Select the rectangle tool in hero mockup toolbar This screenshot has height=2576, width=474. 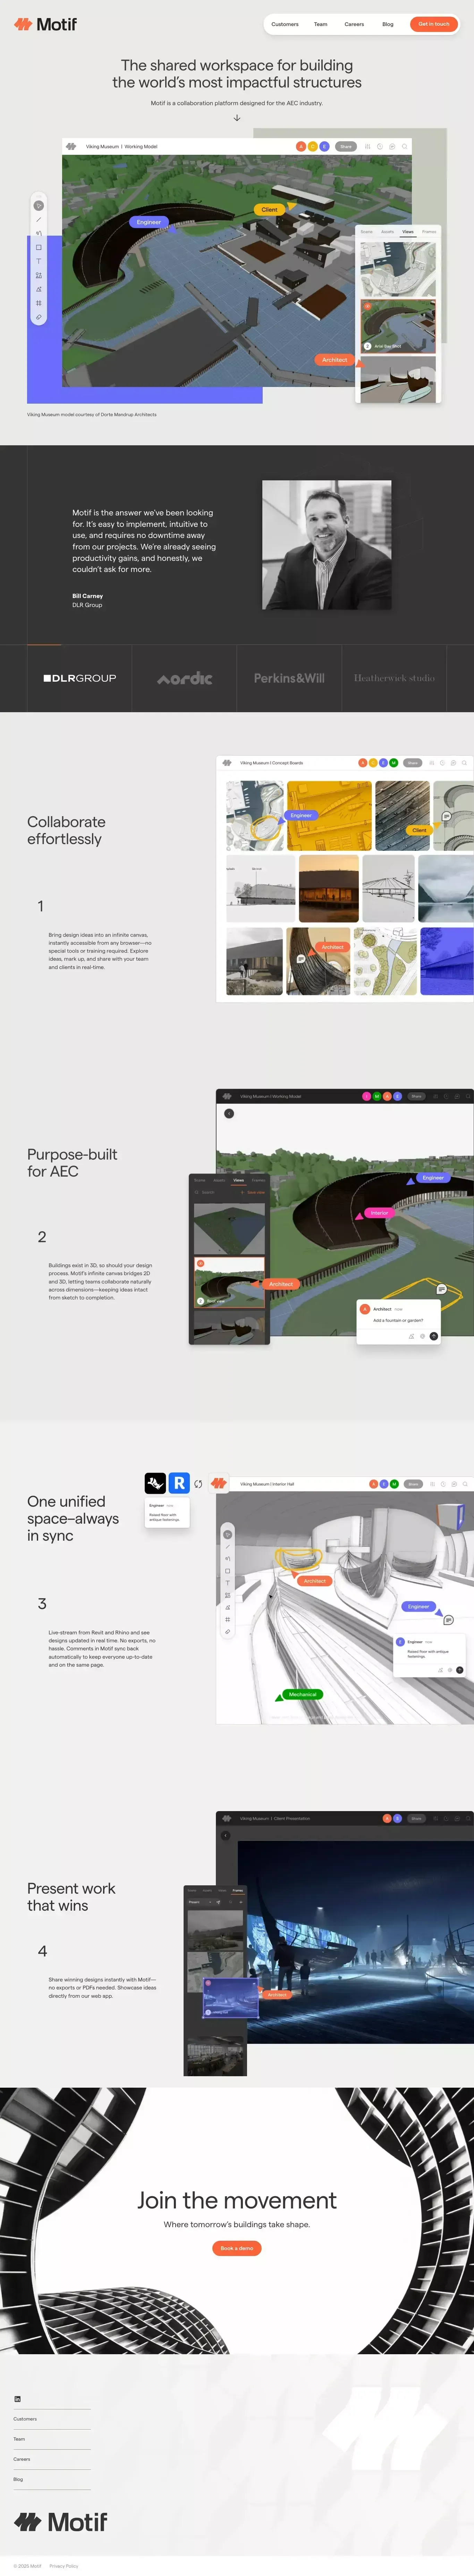click(39, 247)
